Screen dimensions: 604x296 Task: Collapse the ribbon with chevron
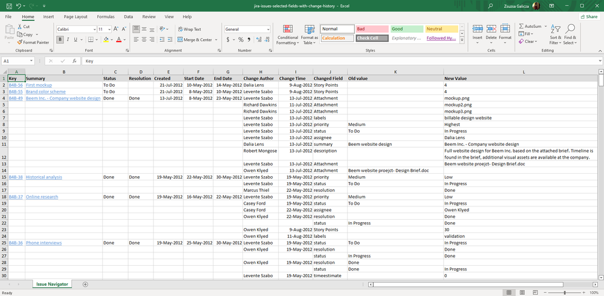click(x=599, y=50)
